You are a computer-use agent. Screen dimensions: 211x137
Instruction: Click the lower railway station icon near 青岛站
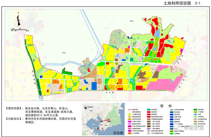pos(98,128)
